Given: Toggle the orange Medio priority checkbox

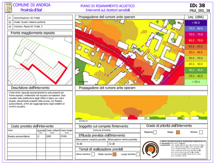Looking at the screenshot, I should 178,132.
